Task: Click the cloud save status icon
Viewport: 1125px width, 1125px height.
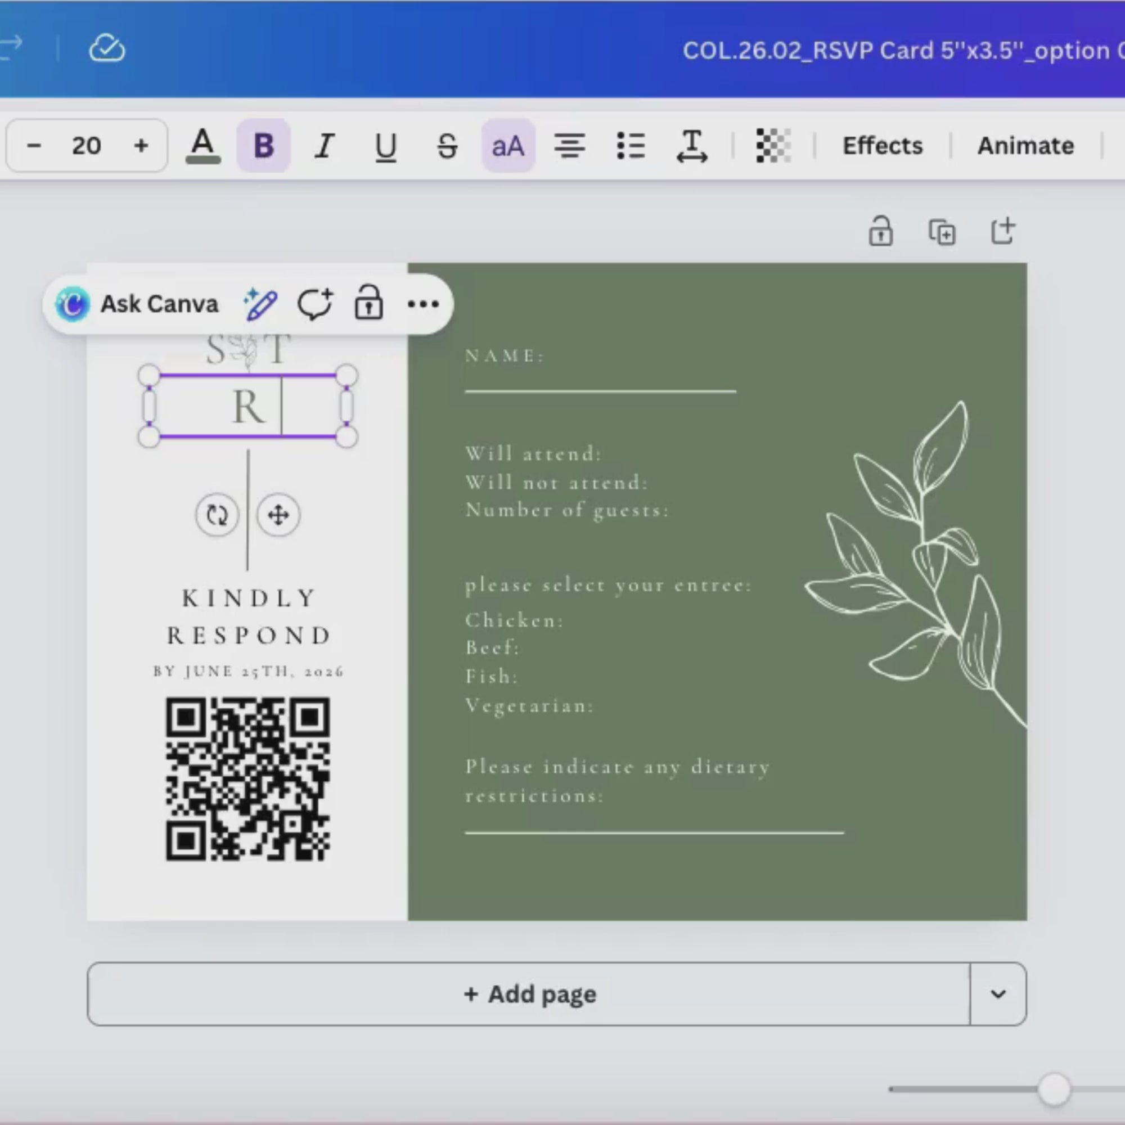Action: 107,48
